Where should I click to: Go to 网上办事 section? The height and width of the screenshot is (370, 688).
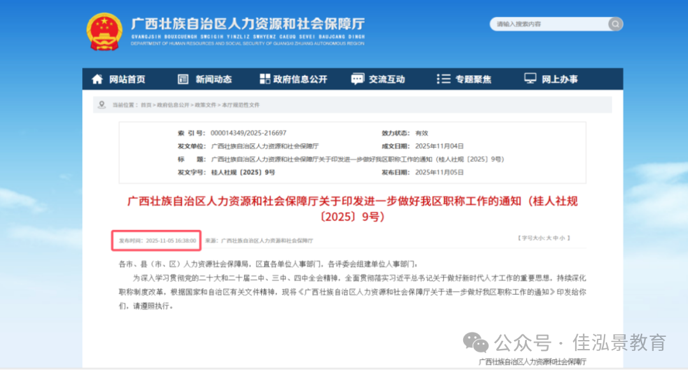point(560,79)
